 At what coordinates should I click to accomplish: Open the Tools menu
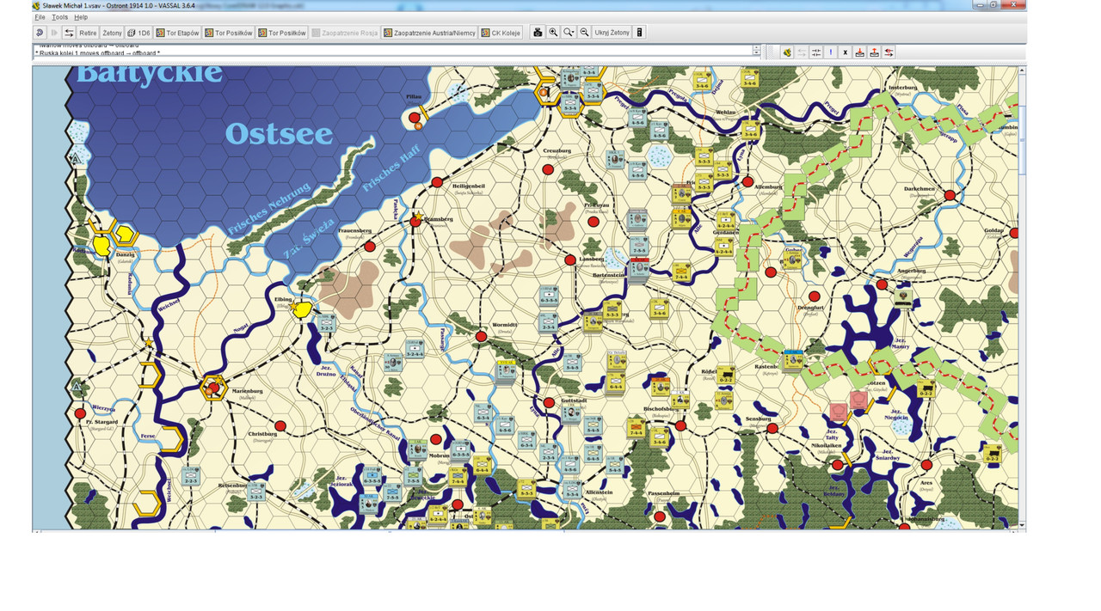coord(59,17)
